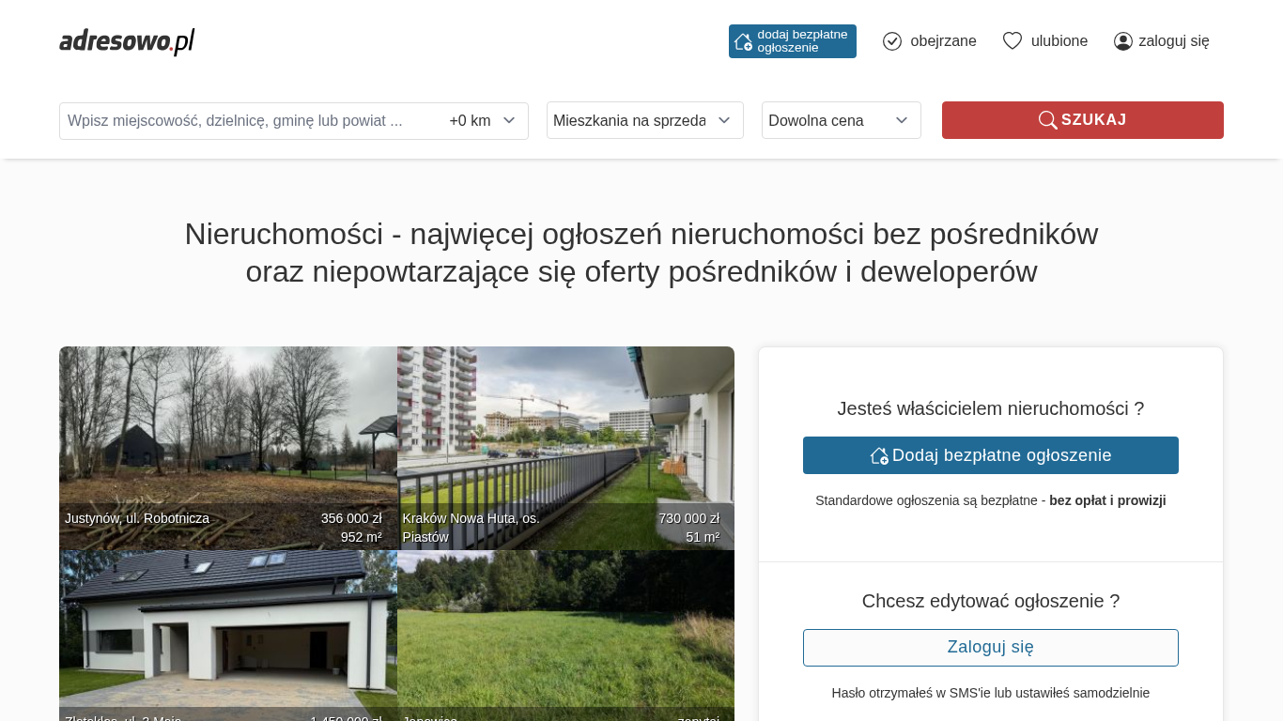Image resolution: width=1283 pixels, height=721 pixels.
Task: Go to ulubione favorites
Action: coord(1059,41)
